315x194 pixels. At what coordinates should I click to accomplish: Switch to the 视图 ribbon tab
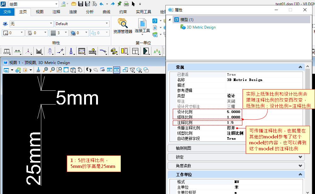coord(40,12)
